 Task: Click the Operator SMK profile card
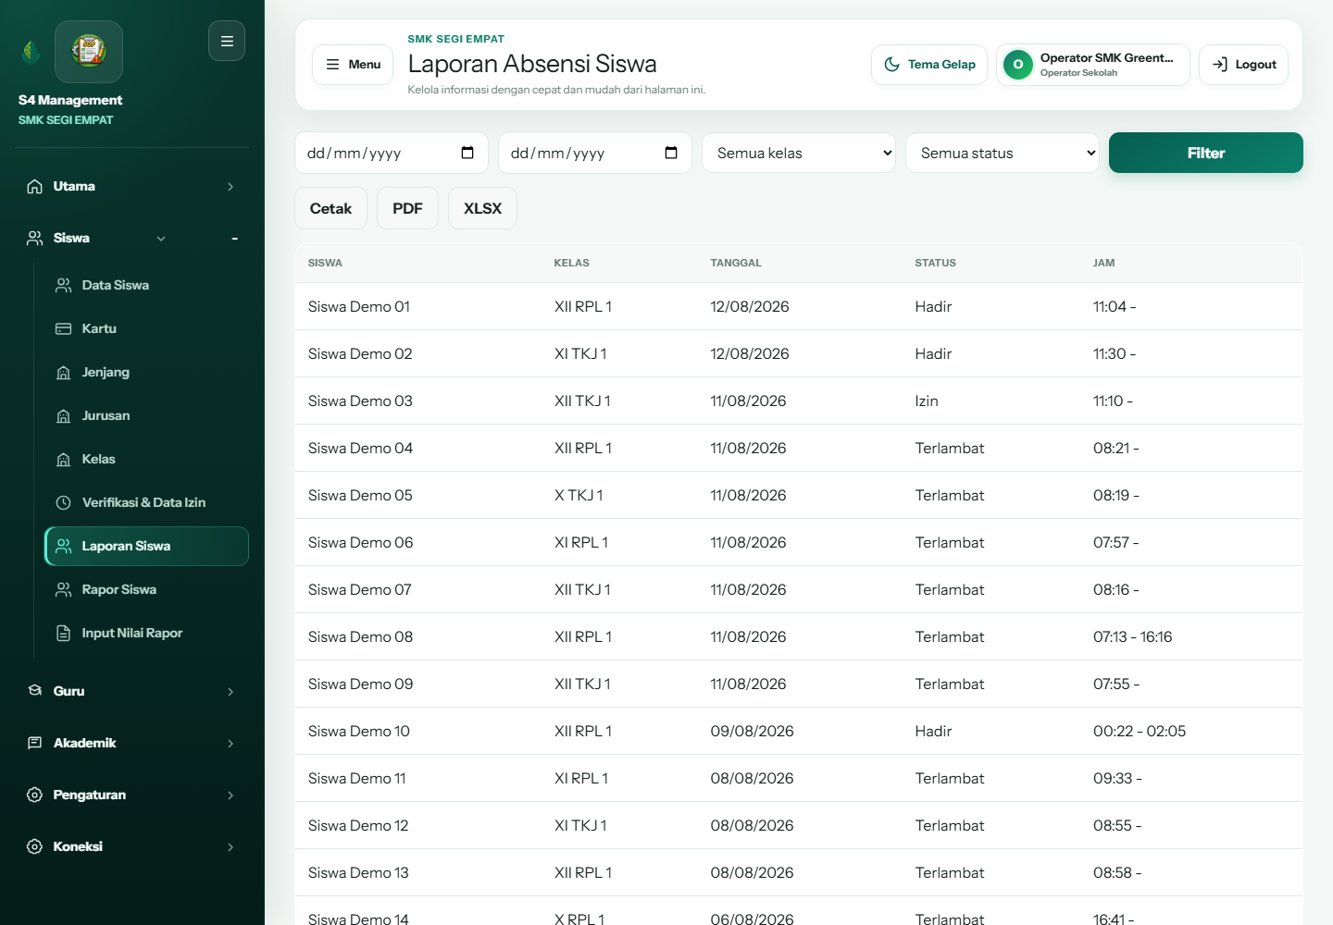[x=1092, y=65]
